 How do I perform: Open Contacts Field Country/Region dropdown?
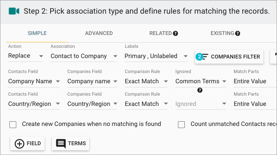34,104
